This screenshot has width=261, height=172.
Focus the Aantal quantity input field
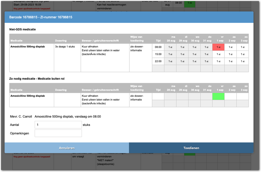coord(58,125)
